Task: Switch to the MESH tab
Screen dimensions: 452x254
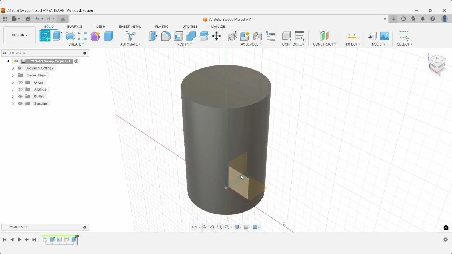Action: (x=101, y=27)
